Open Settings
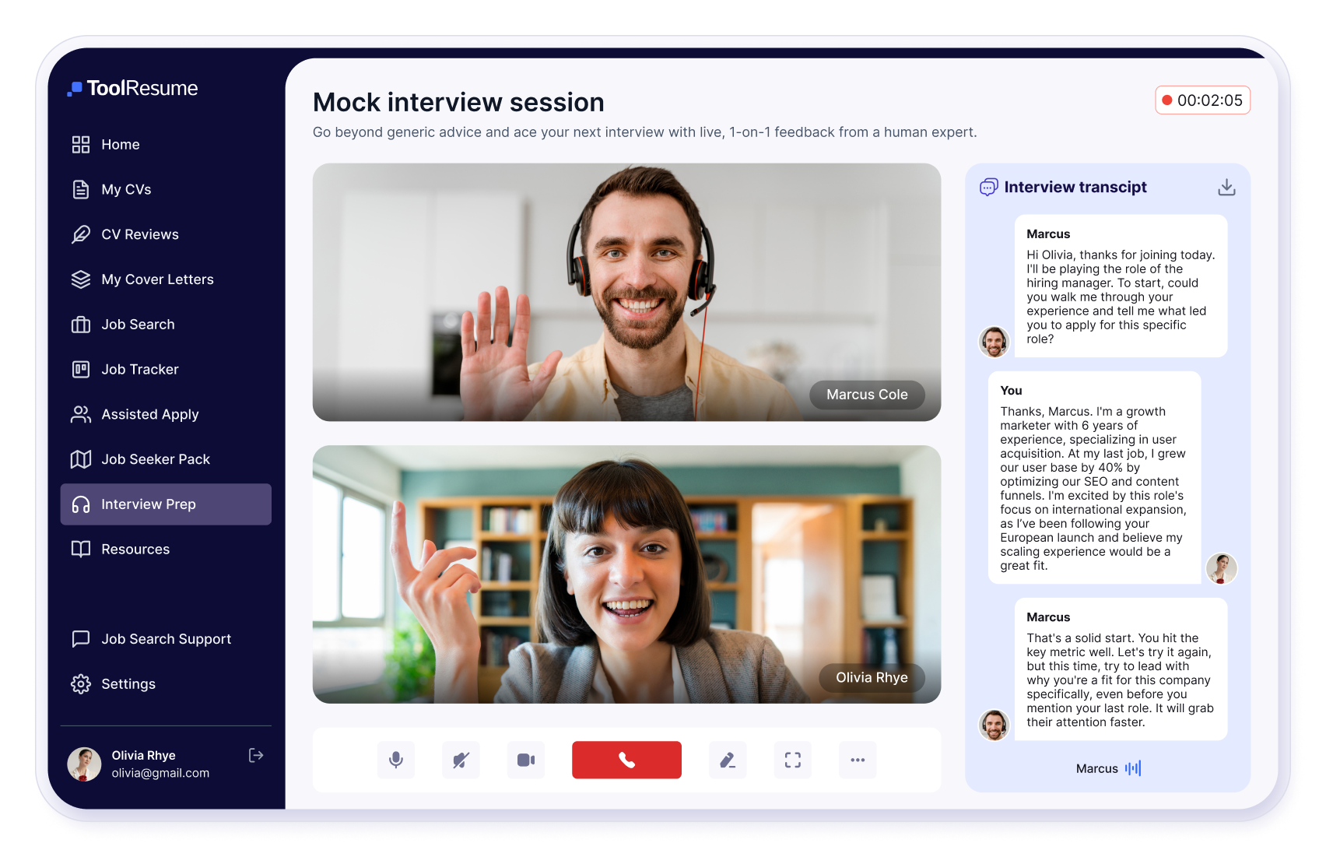This screenshot has height=857, width=1326. [129, 683]
